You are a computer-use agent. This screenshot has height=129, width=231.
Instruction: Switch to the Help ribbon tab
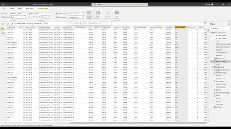(20, 9)
